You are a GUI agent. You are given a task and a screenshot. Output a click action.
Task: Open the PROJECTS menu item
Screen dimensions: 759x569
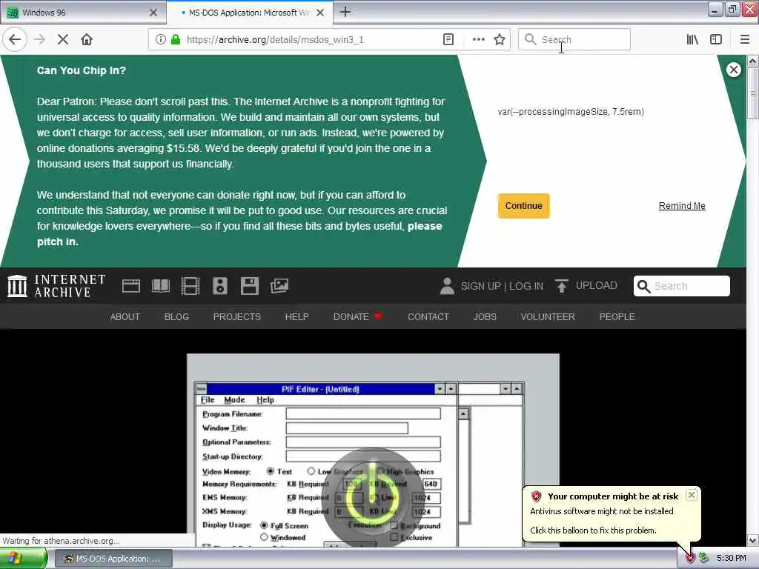(x=236, y=316)
